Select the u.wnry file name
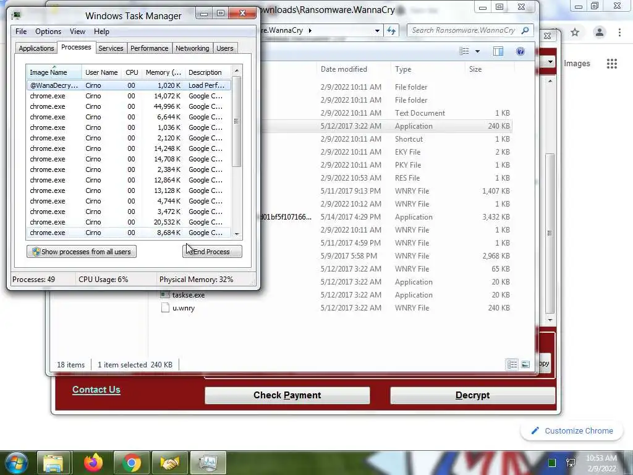 [184, 308]
